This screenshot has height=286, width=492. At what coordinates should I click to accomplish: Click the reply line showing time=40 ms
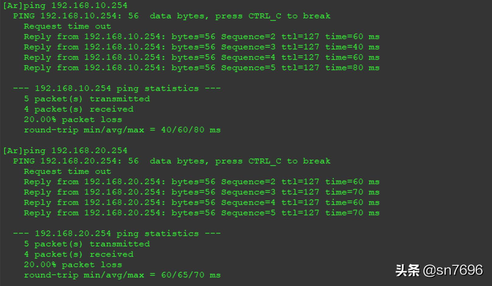(x=202, y=47)
